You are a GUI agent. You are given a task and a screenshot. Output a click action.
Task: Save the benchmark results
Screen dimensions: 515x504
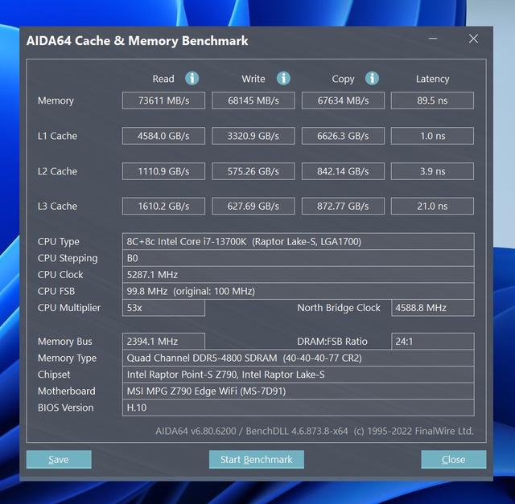pos(59,459)
